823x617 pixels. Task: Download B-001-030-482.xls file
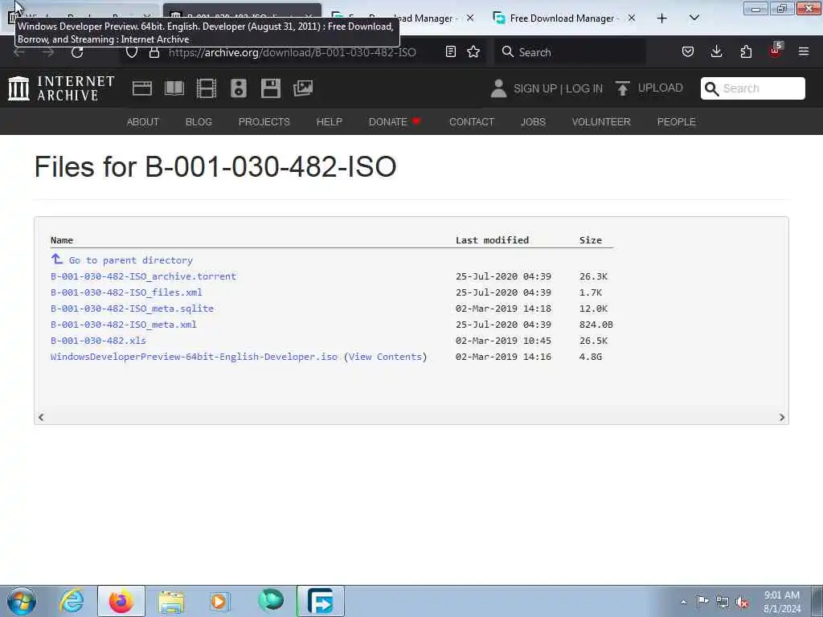[x=98, y=341]
